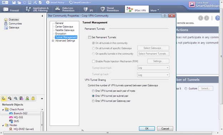Open the folder icon in top toolbar
The image size is (223, 135).
coord(19,2)
